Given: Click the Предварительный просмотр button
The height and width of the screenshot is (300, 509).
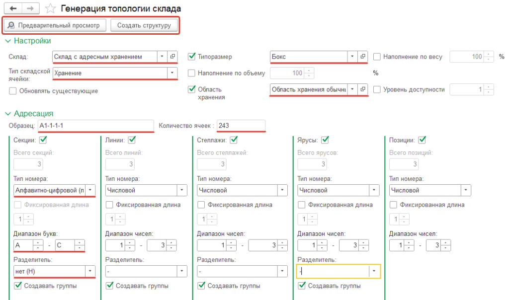Looking at the screenshot, I should click(55, 25).
